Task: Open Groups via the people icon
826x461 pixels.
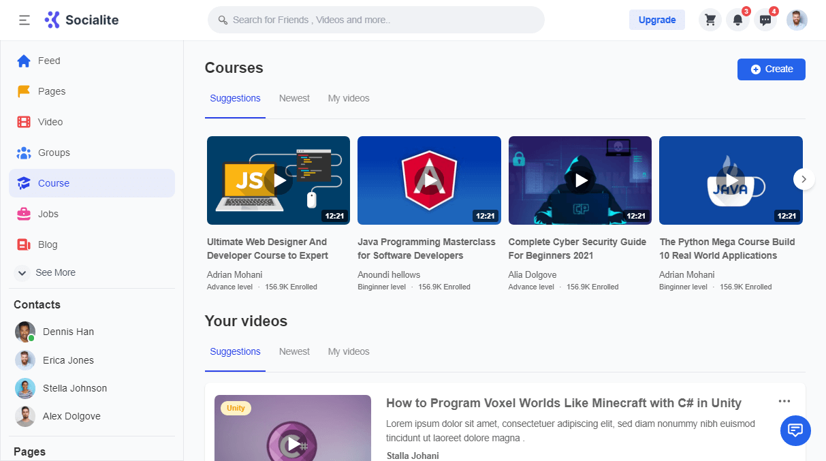Action: (24, 153)
